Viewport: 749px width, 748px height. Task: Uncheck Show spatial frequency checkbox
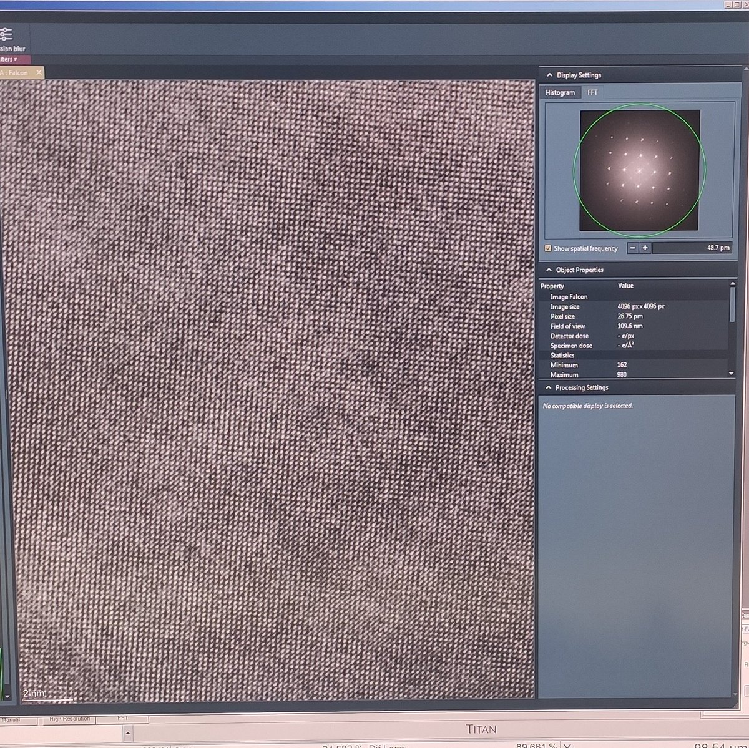click(548, 248)
